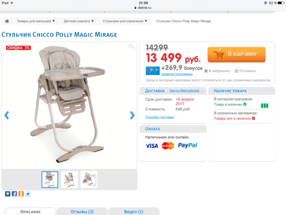Image resolution: width=286 pixels, height=215 pixels.
Task: Expand Детская комната breadcrumb dropdown
Action: [x=79, y=21]
